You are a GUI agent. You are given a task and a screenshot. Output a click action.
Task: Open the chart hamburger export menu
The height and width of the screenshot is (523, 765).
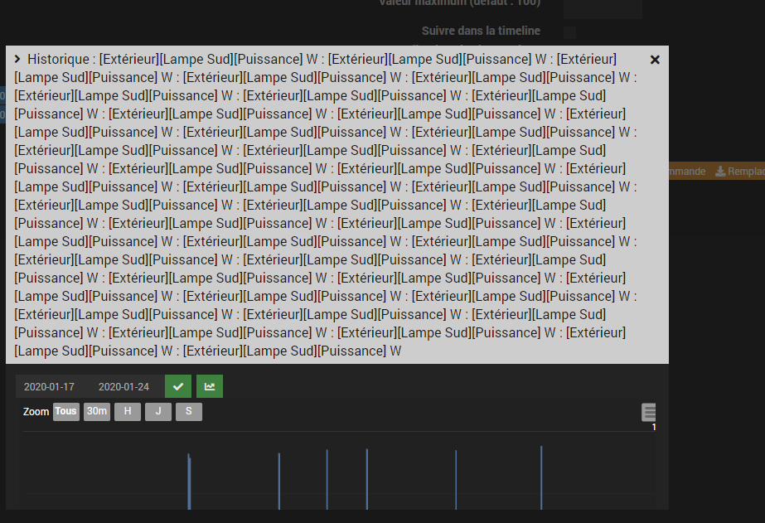point(649,412)
